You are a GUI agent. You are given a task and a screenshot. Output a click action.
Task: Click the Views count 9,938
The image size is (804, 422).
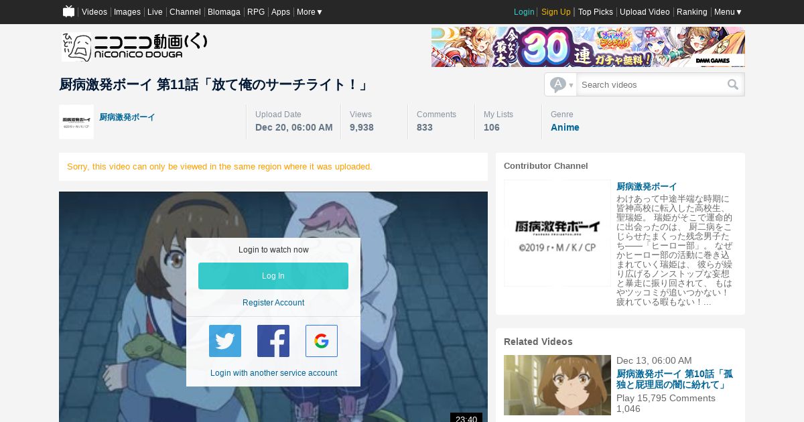click(x=362, y=127)
